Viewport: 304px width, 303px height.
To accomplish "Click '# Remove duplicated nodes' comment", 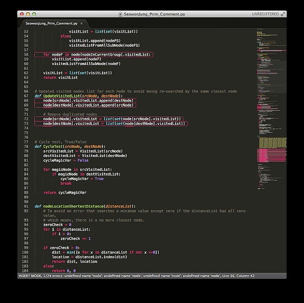I will click(x=70, y=114).
